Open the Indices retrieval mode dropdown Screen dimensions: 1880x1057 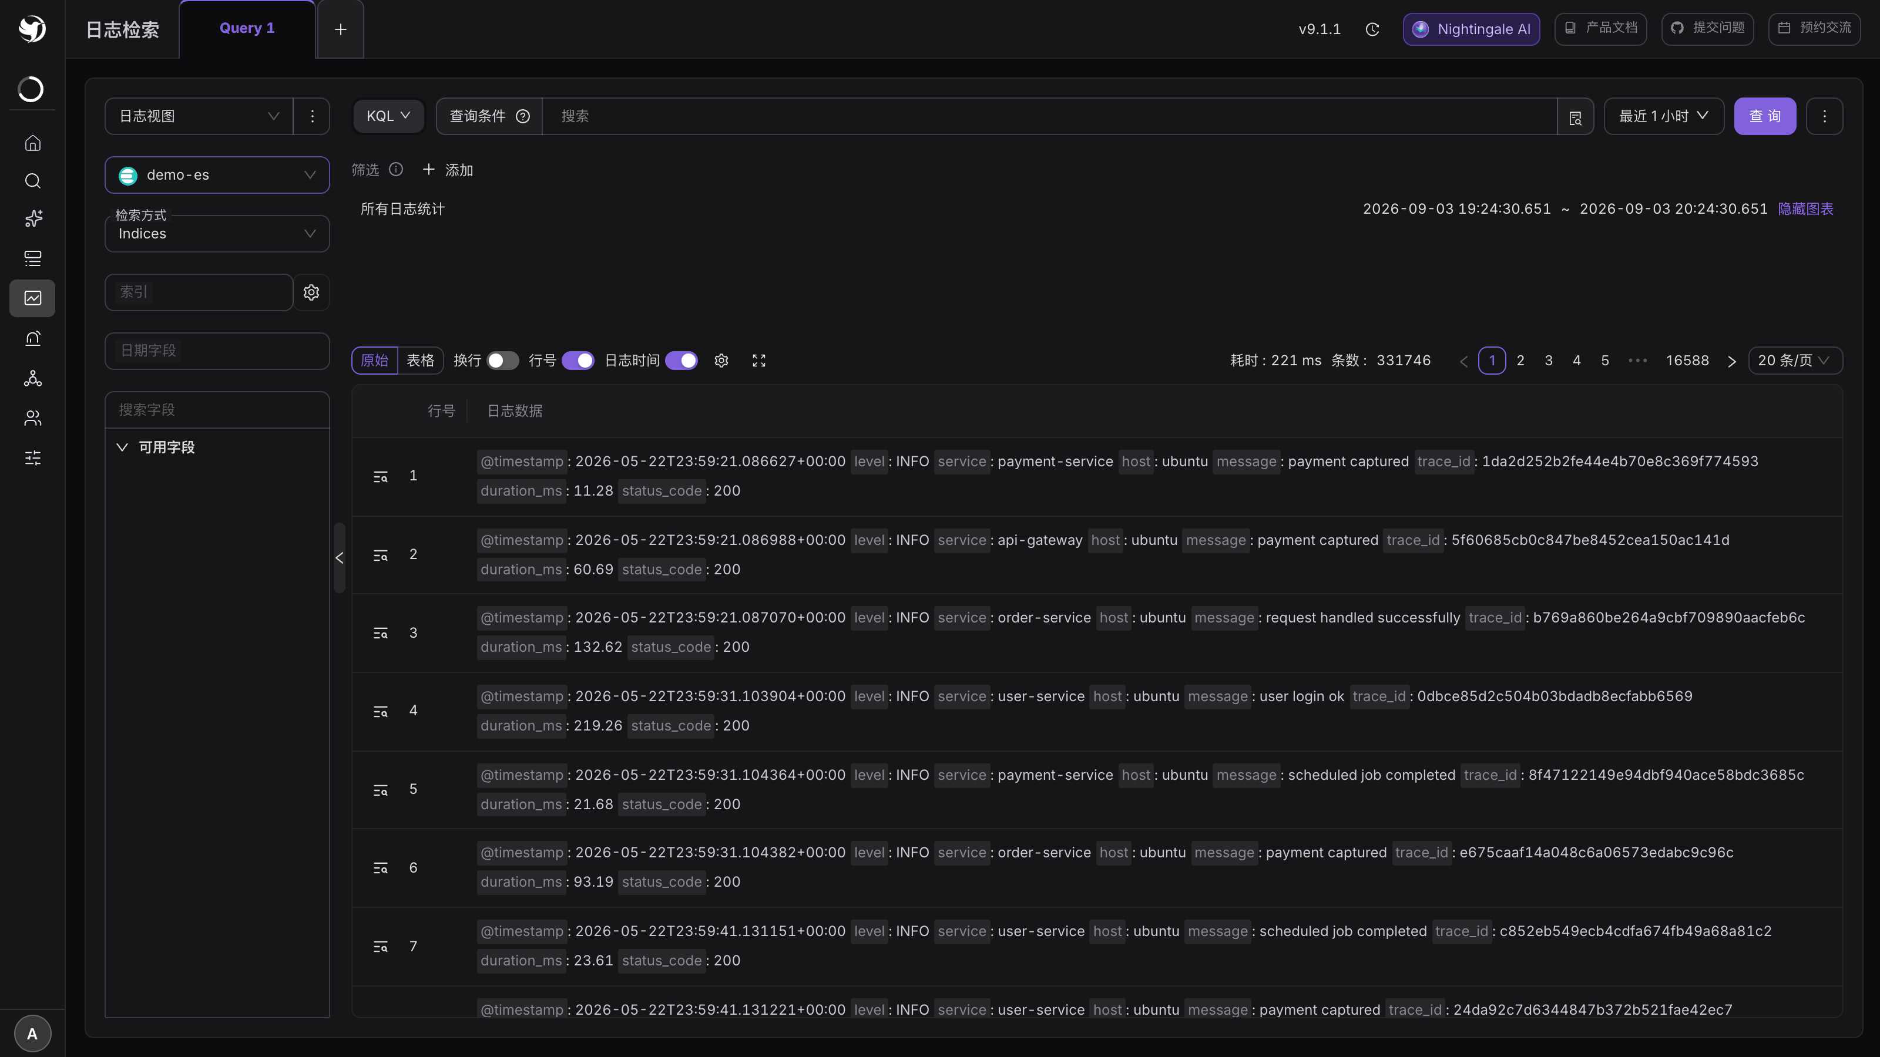217,234
